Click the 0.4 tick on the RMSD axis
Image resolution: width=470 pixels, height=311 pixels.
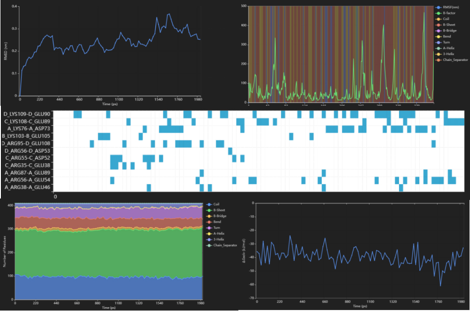[14, 6]
